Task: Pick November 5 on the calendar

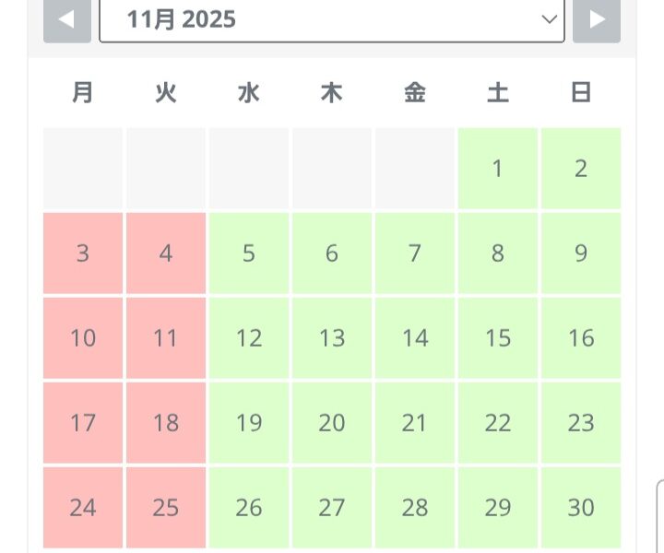Action: coord(249,253)
